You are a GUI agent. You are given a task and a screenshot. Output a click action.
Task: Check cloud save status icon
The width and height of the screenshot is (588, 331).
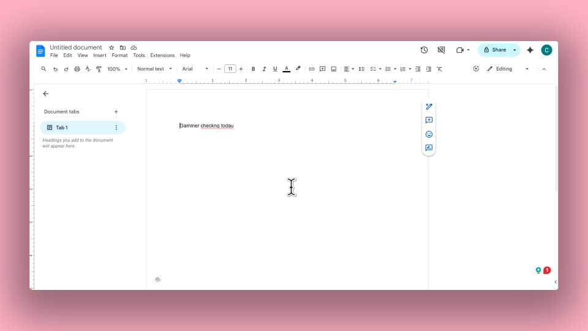point(134,48)
